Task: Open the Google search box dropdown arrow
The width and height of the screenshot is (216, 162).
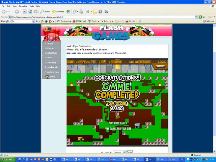Action: pos(33,21)
